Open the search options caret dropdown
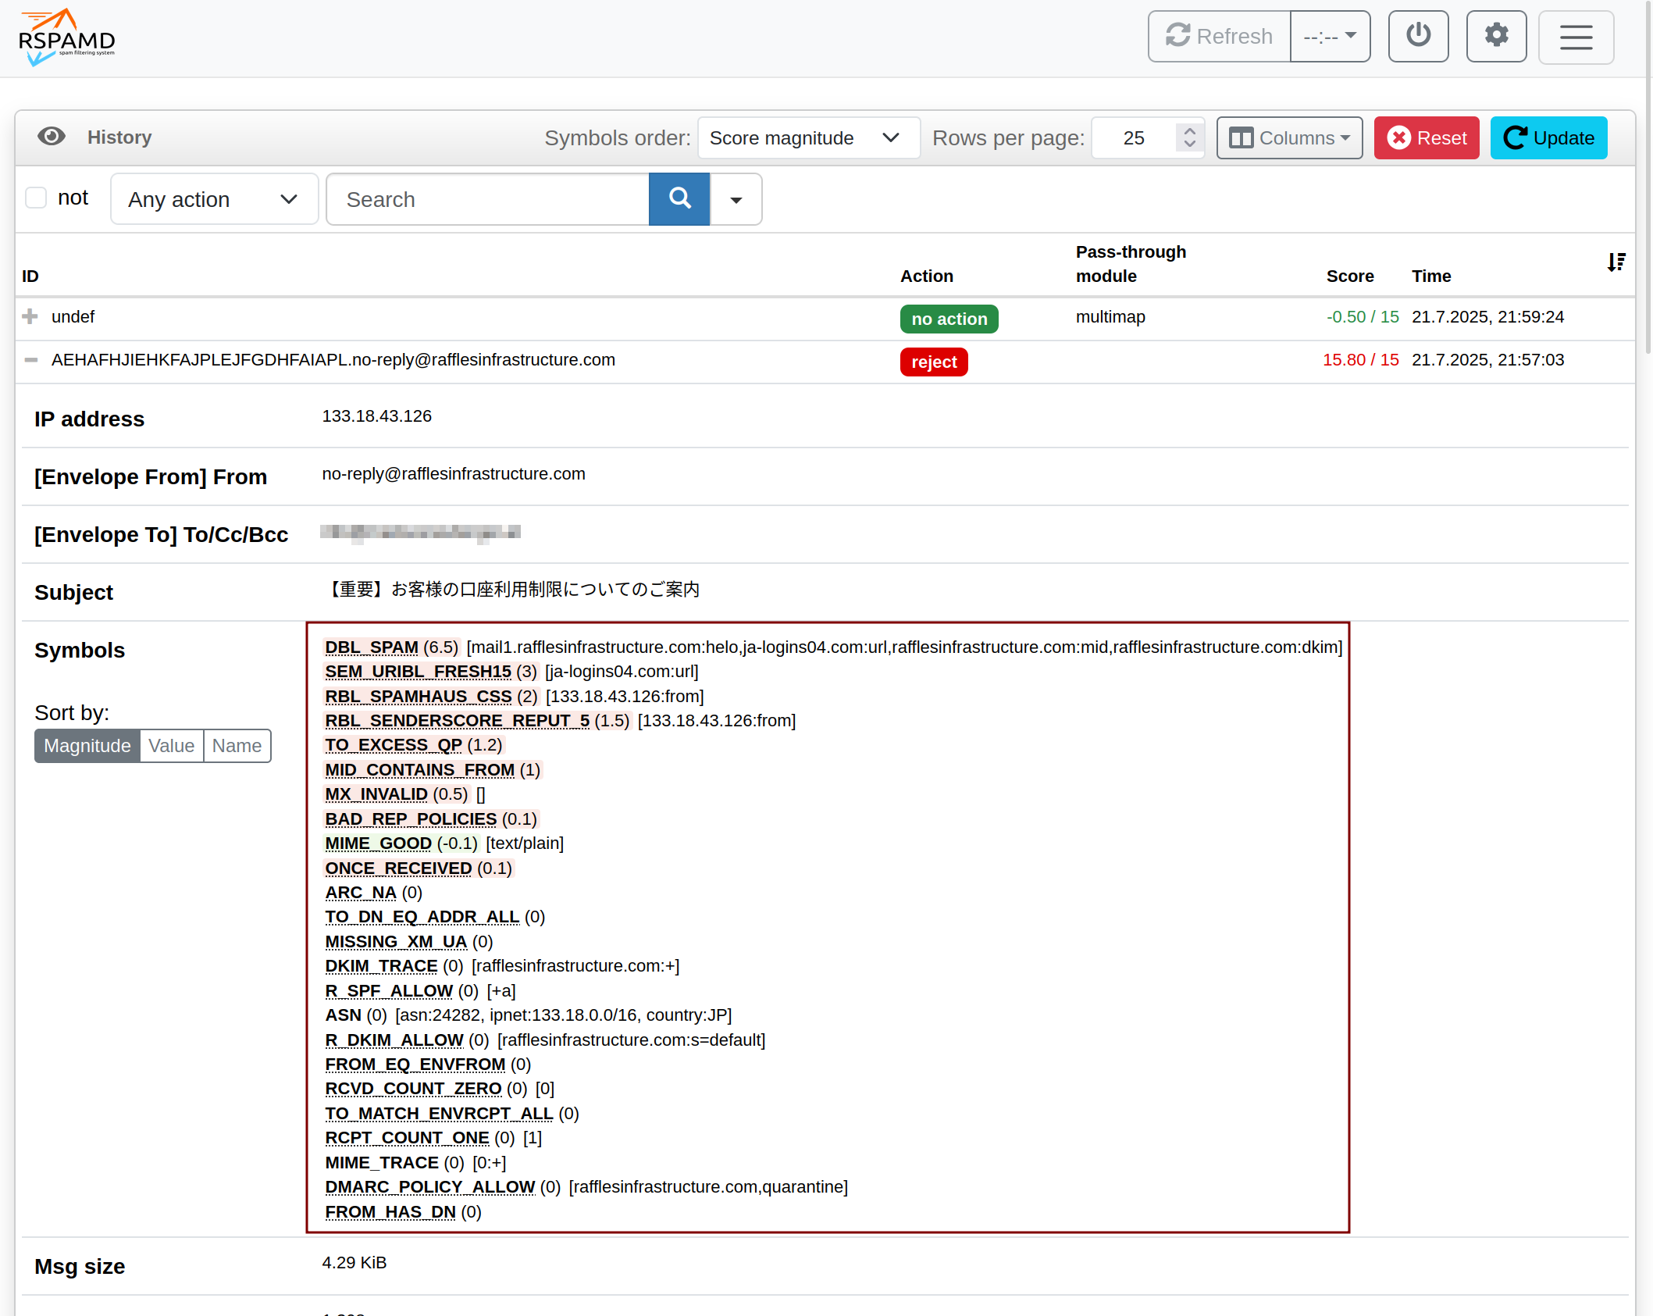The image size is (1653, 1316). (x=736, y=199)
